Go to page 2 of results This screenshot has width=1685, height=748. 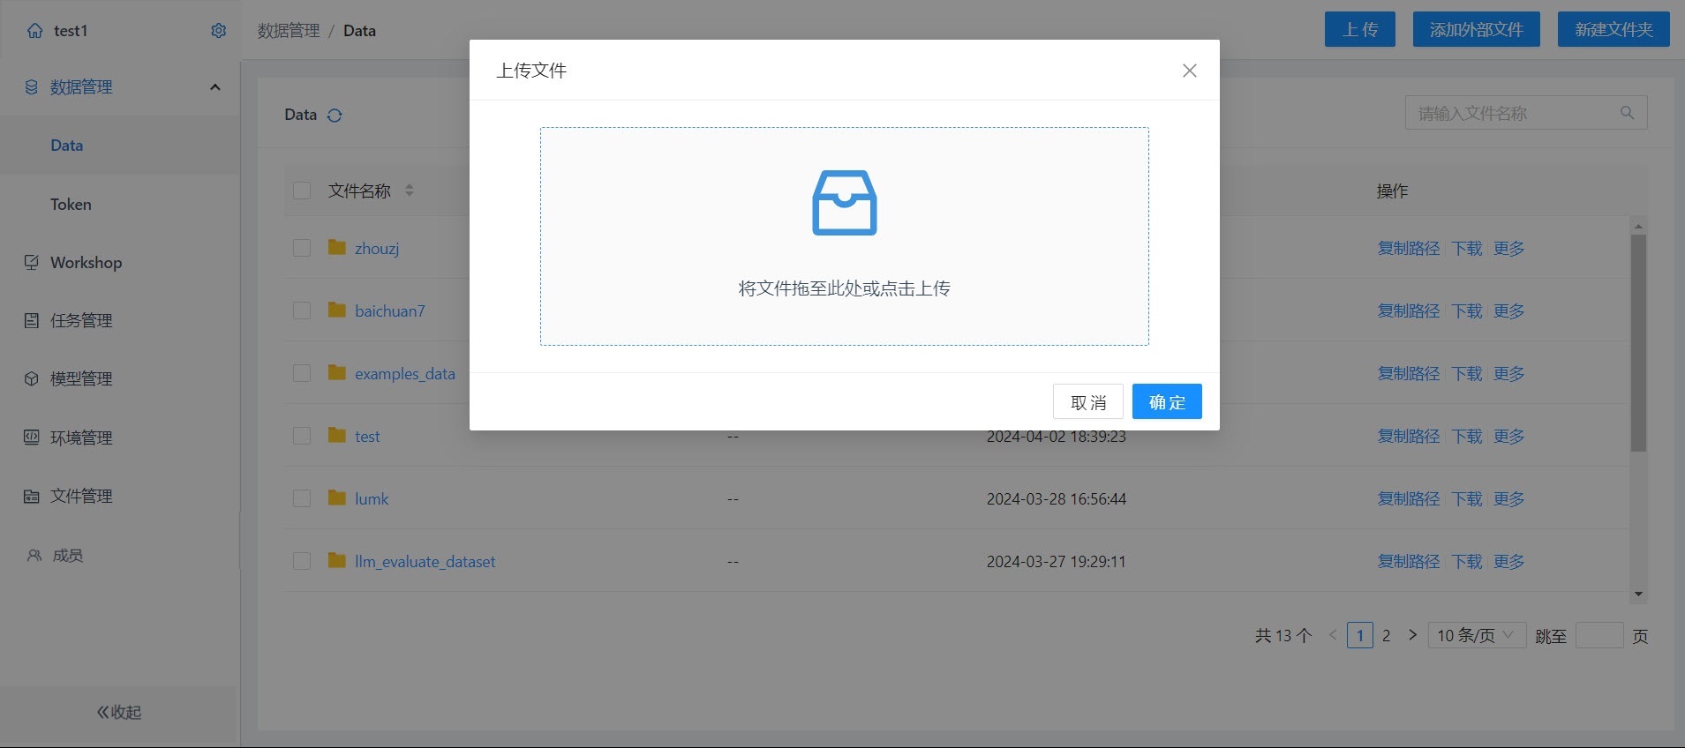click(1386, 635)
